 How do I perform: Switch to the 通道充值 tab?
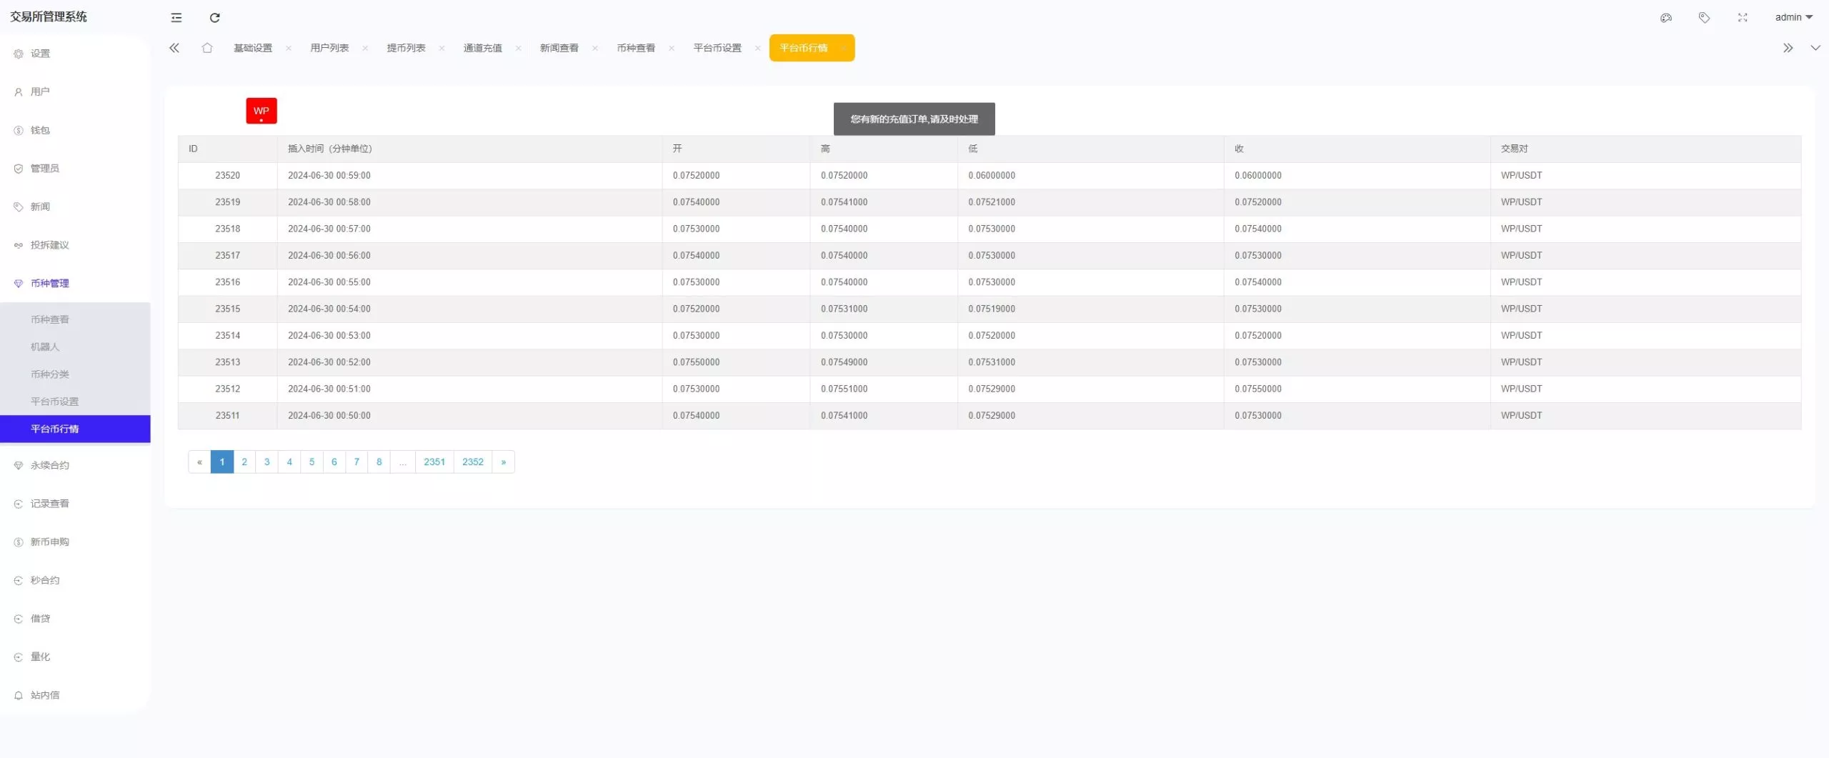pos(482,47)
